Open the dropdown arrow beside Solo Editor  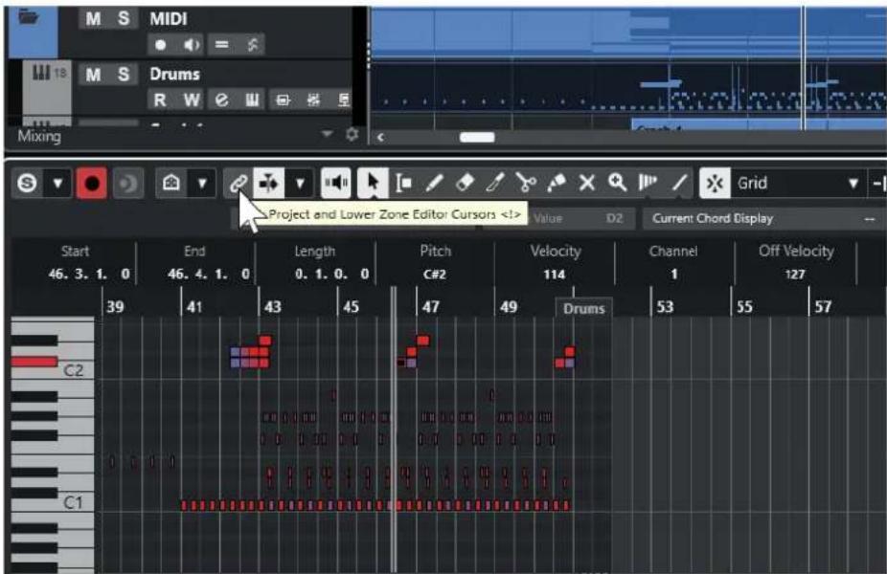(57, 183)
